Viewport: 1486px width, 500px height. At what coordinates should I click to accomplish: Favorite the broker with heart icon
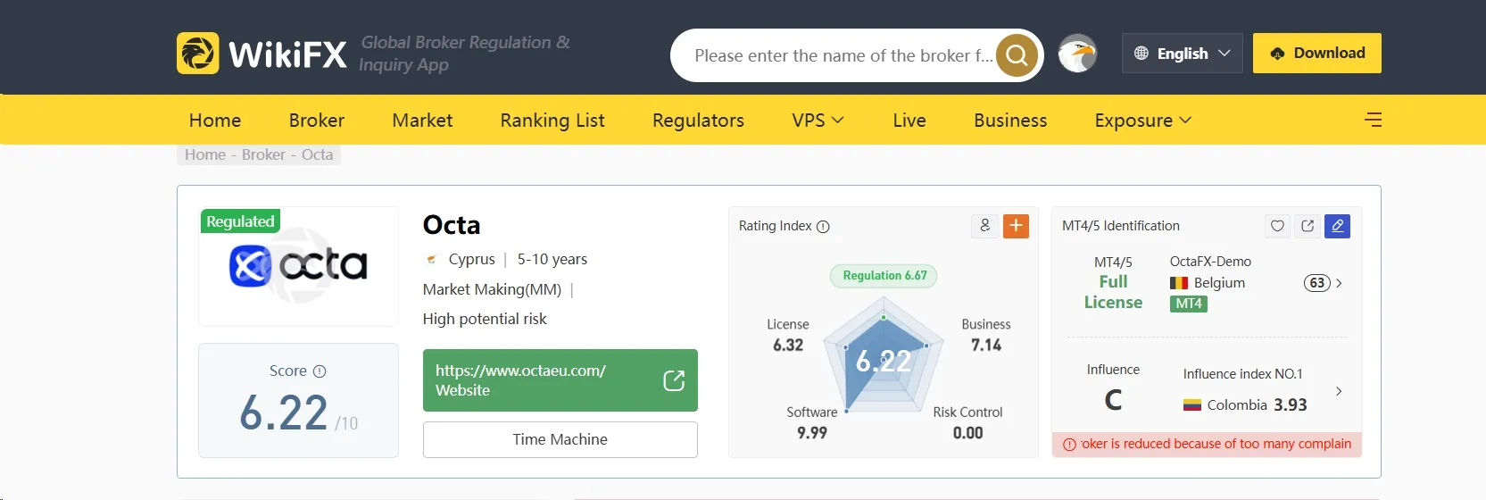pos(1277,226)
